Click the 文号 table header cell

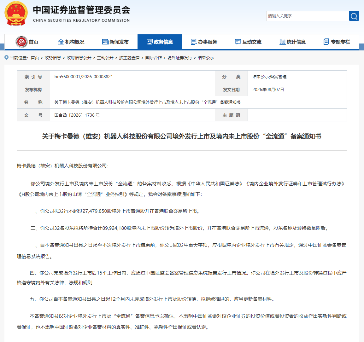tap(33, 115)
